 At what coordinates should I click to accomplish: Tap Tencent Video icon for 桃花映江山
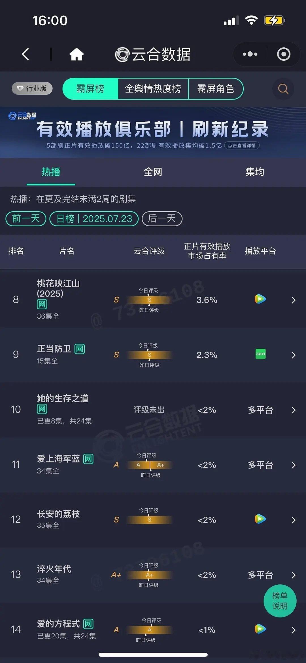click(x=260, y=299)
